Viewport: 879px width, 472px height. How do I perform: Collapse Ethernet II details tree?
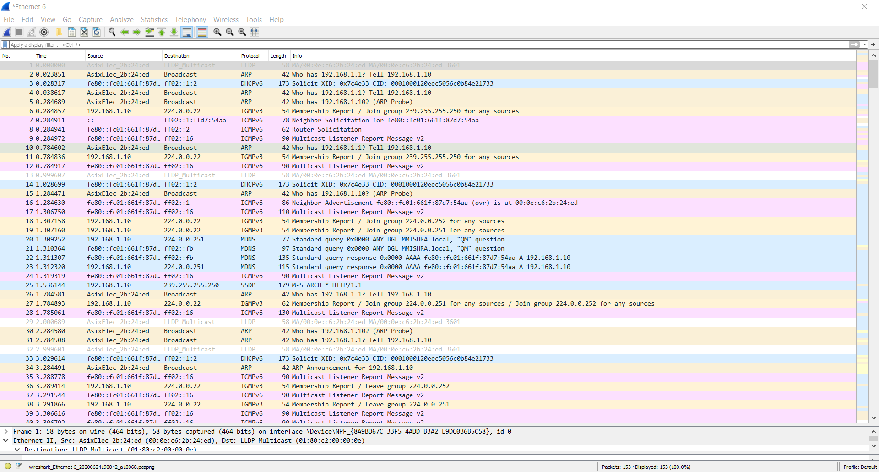click(5, 440)
